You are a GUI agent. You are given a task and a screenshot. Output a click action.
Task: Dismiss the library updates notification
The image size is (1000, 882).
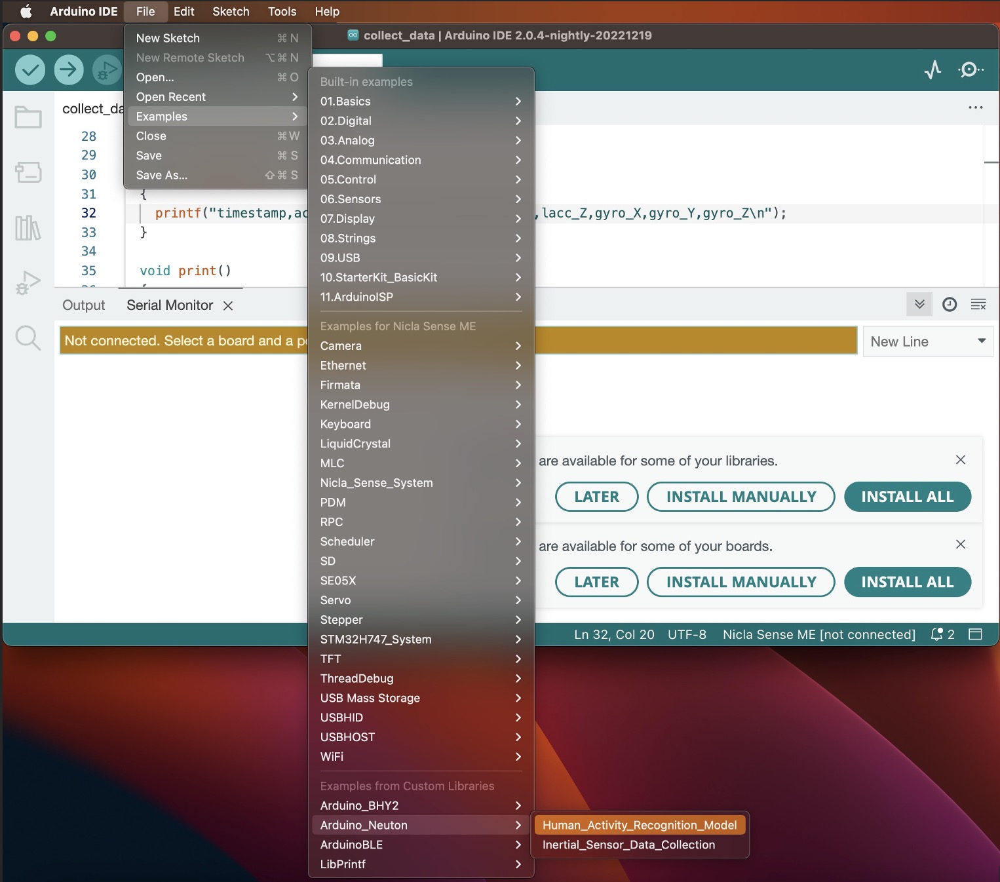[961, 460]
